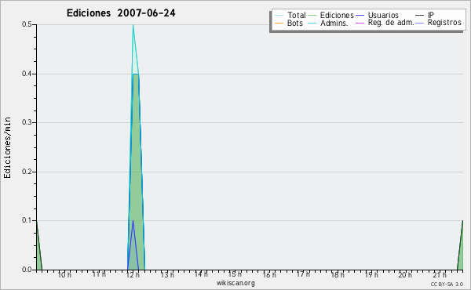This screenshot has width=471, height=290.
Task: Click the magenta Reg. de adm. line swatch
Action: 360,23
